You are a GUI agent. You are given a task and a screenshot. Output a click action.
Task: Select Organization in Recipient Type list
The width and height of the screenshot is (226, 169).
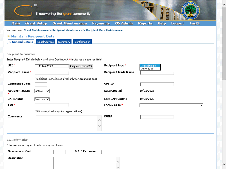tap(150, 66)
